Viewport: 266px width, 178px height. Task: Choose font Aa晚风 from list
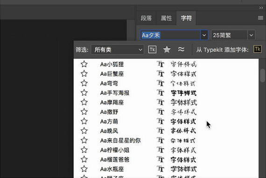click(x=109, y=131)
